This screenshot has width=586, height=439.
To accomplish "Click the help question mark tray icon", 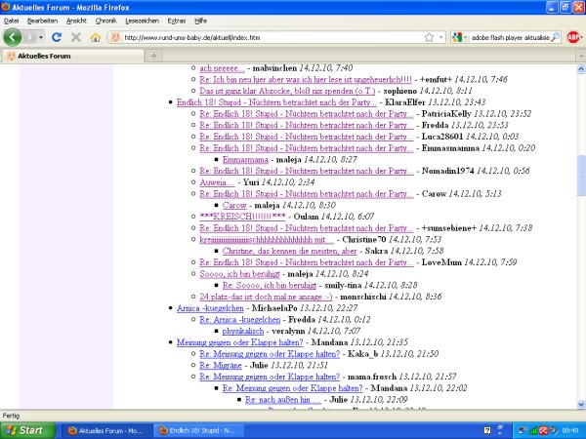I will pos(487,431).
